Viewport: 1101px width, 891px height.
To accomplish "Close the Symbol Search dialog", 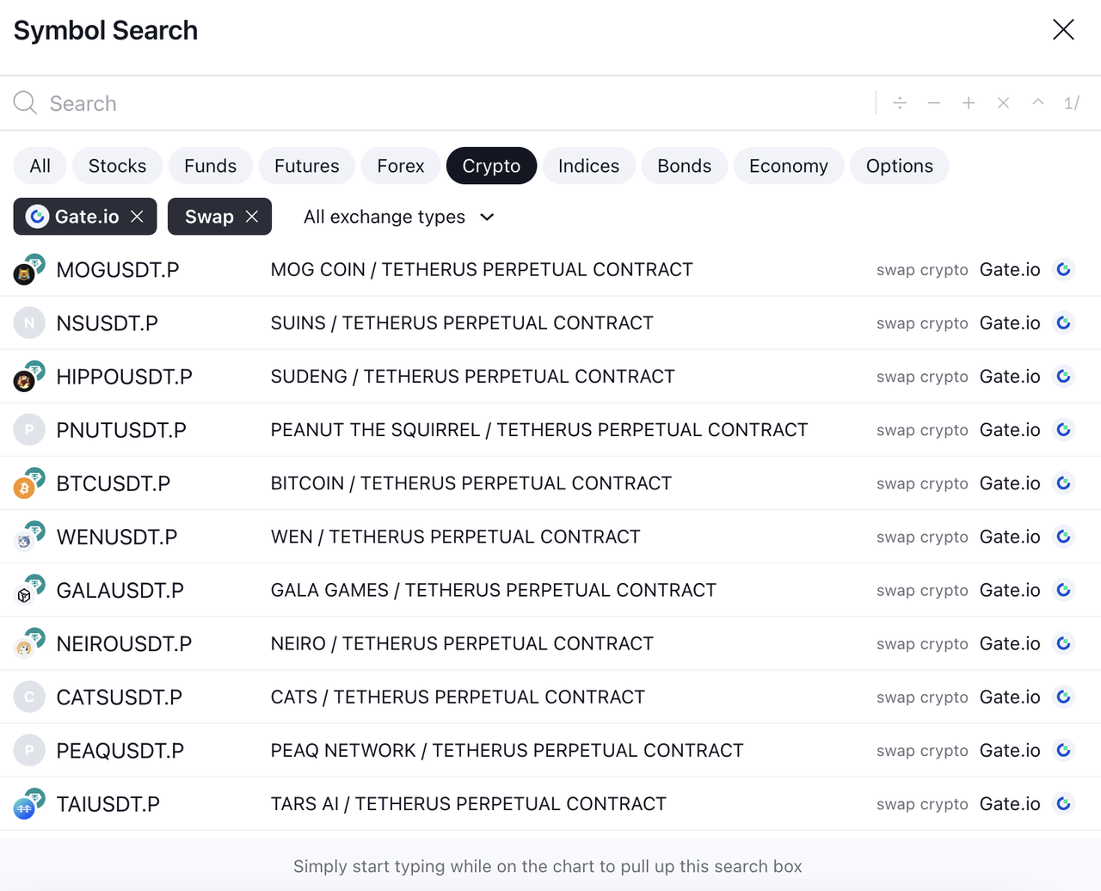I will (1063, 29).
